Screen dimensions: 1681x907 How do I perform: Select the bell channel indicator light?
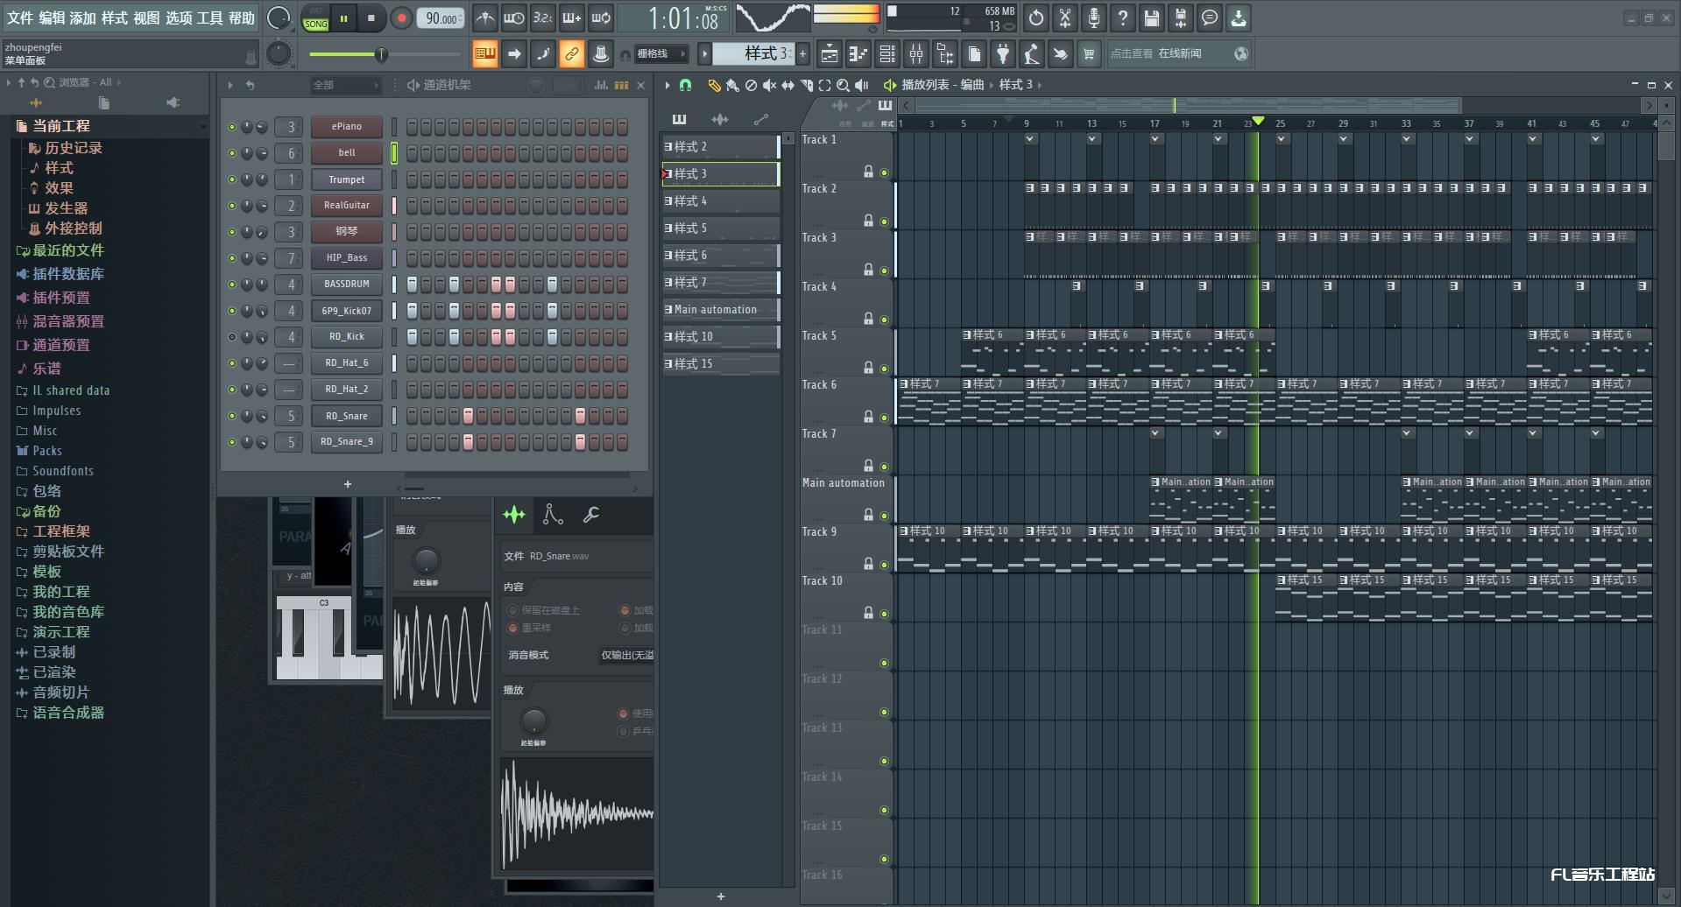point(394,152)
